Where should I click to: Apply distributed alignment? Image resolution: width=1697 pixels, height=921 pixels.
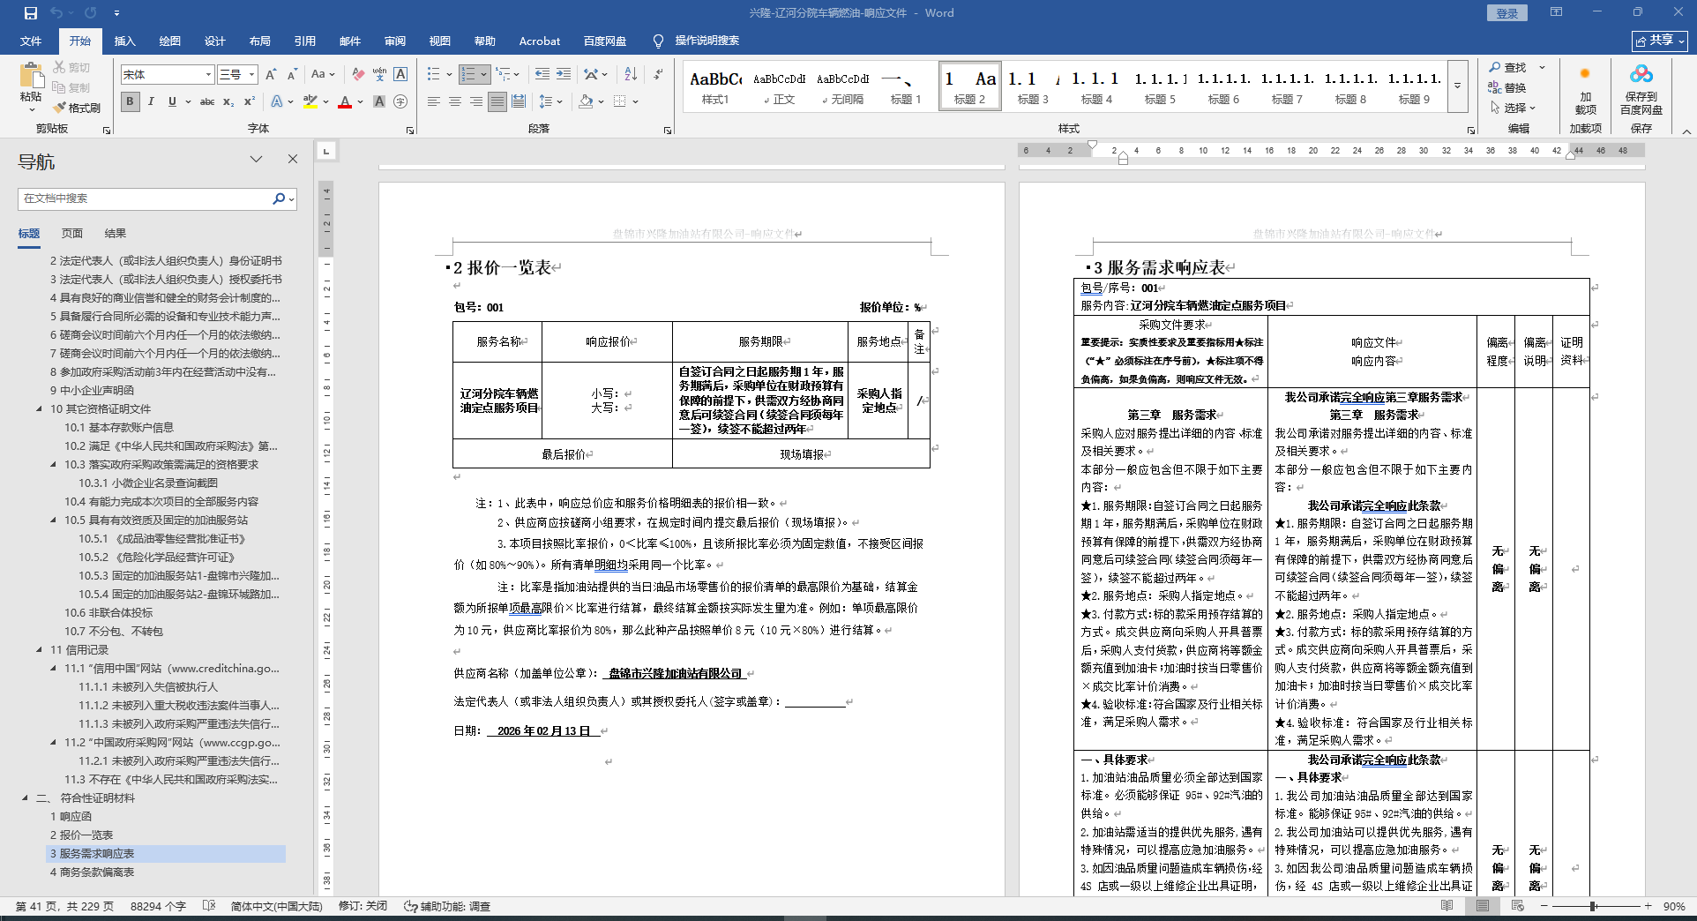519,101
